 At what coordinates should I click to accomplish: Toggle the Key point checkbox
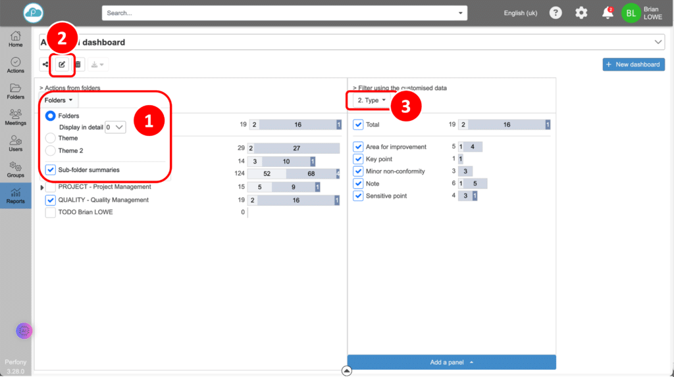tap(358, 159)
